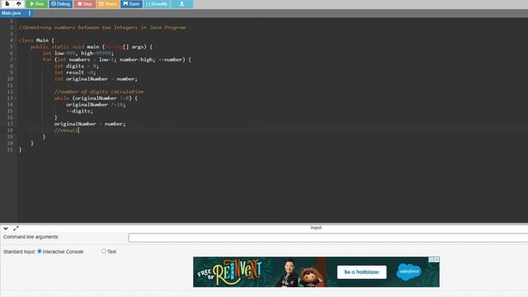Image resolution: width=528 pixels, height=297 pixels.
Task: Fold the while loop at line 13
Action: click(15, 98)
